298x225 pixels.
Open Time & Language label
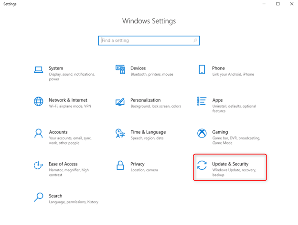(x=148, y=132)
